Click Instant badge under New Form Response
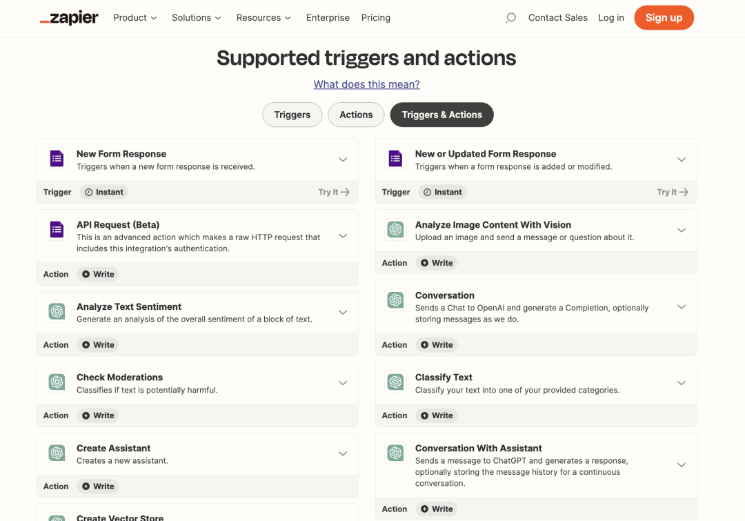The width and height of the screenshot is (745, 521). [103, 192]
